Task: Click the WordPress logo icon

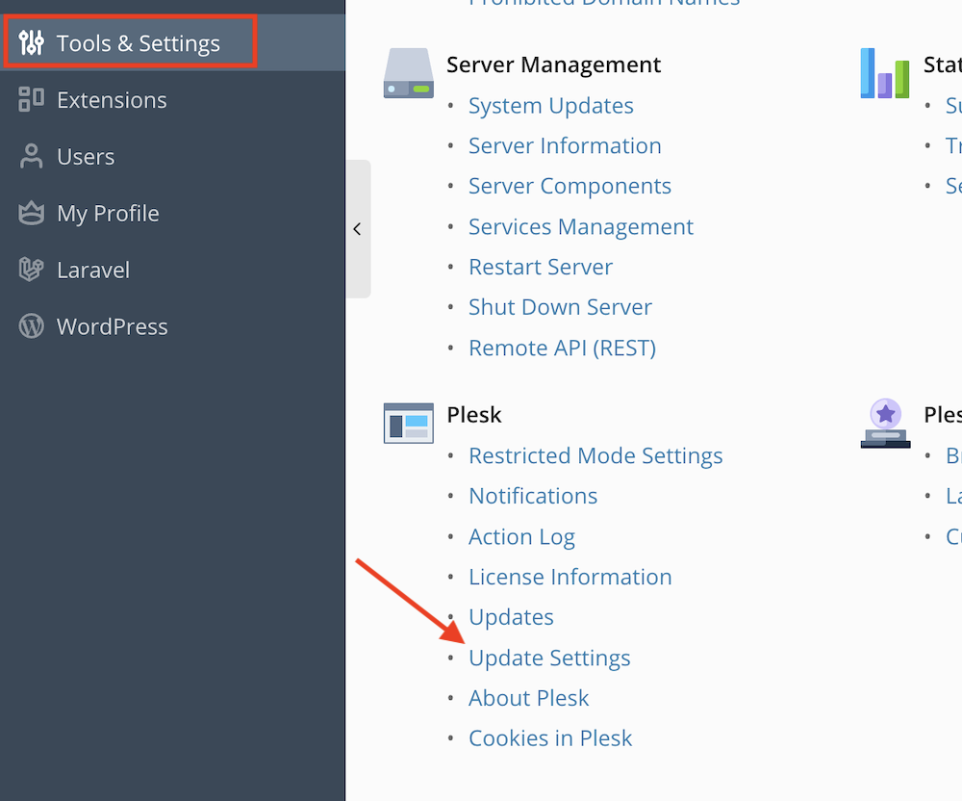Action: 32,327
